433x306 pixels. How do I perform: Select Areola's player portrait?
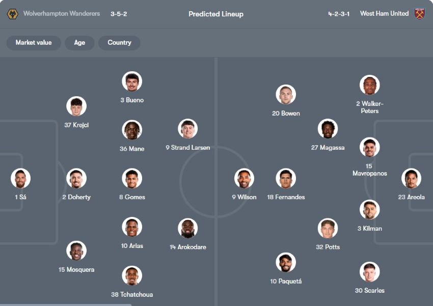(411, 178)
